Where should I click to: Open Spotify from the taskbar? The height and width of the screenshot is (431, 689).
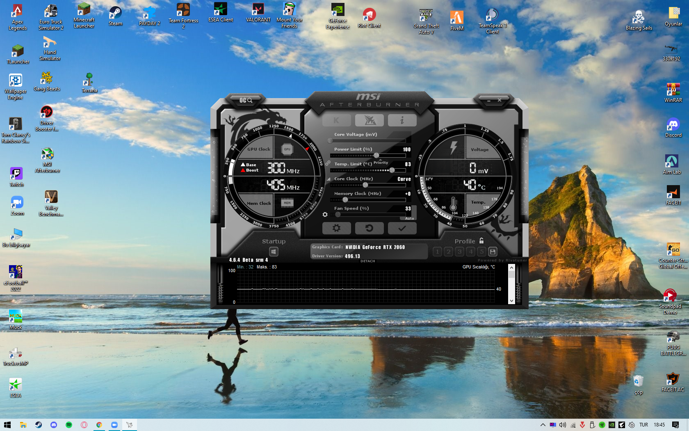point(69,425)
